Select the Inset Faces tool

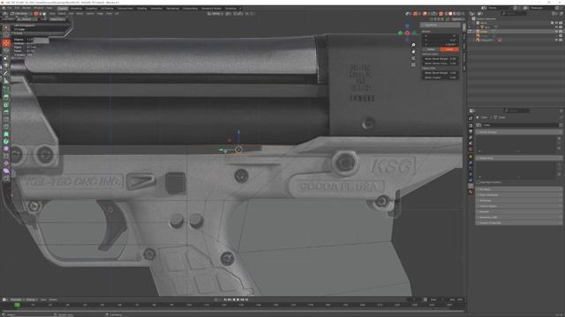pyautogui.click(x=6, y=105)
